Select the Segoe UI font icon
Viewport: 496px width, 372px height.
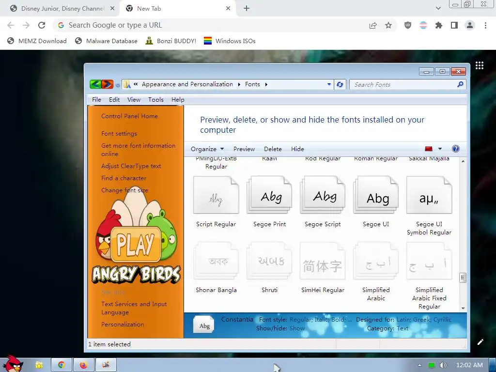[x=376, y=195]
